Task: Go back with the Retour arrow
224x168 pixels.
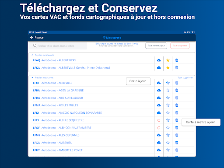Action: (x=31, y=38)
